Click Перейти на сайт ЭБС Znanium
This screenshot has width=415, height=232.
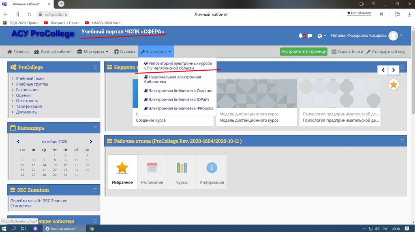point(39,200)
